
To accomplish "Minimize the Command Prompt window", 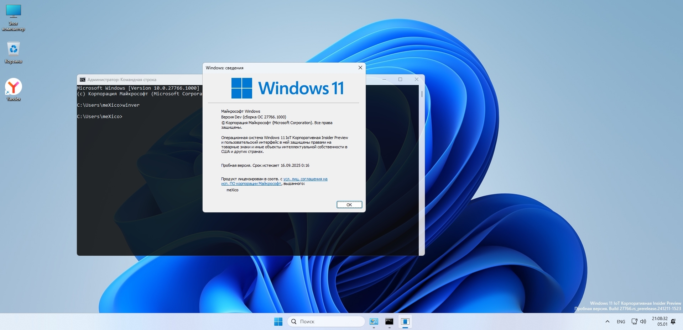I will [x=384, y=79].
